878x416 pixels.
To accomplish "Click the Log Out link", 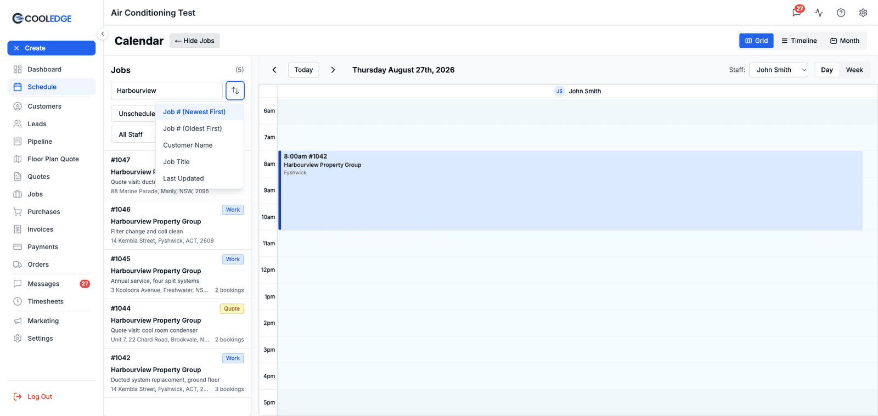I will click(x=40, y=397).
